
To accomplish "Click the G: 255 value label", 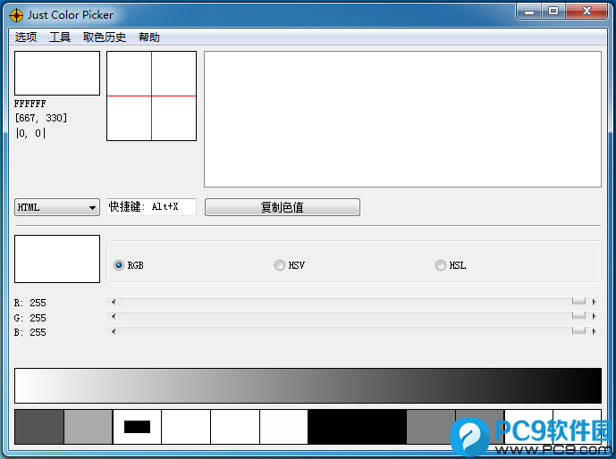I will (30, 318).
